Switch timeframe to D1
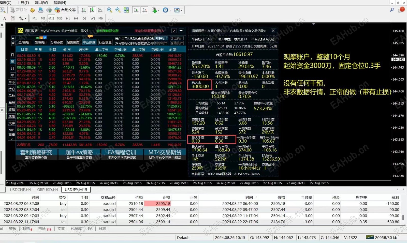Screen dimensions: 407x243 click(x=84, y=18)
